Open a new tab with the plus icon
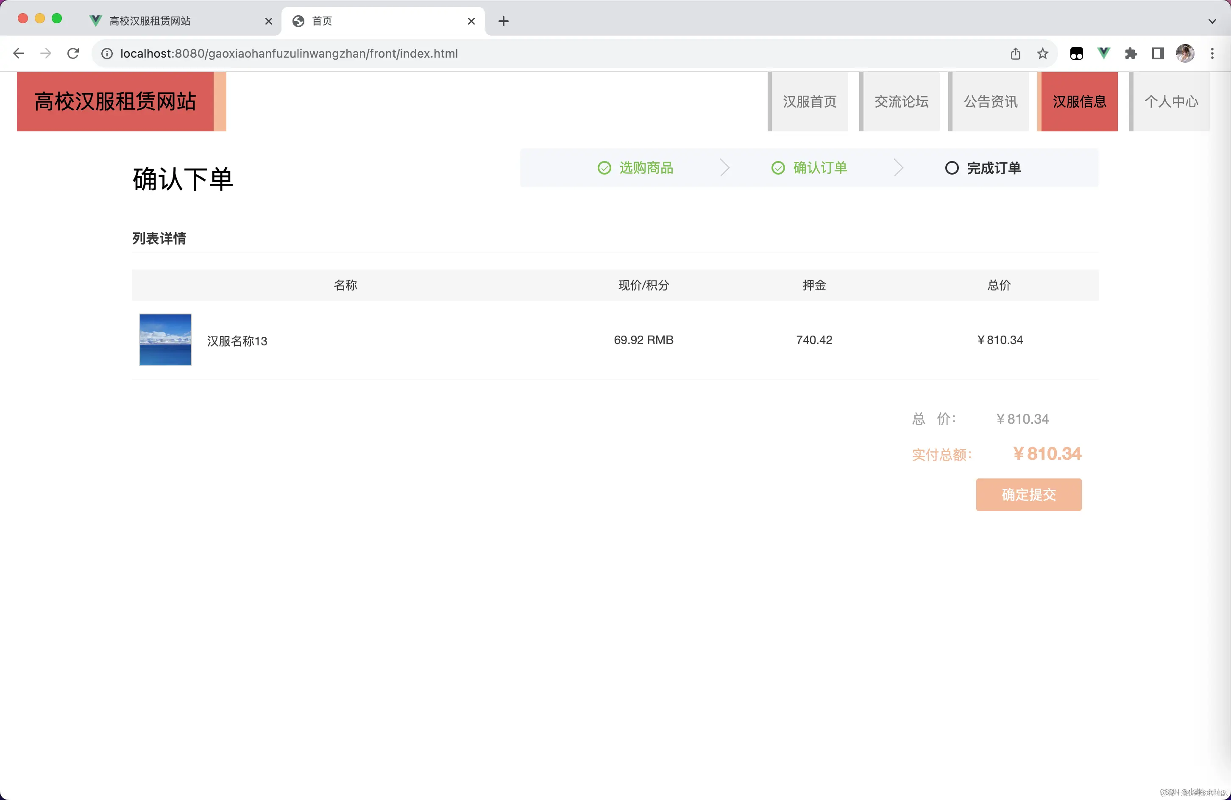1231x800 pixels. [503, 21]
